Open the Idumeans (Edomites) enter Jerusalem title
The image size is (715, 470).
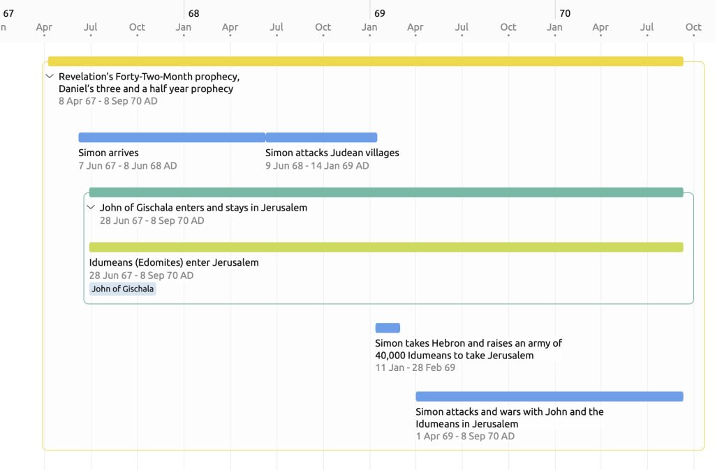(x=174, y=263)
